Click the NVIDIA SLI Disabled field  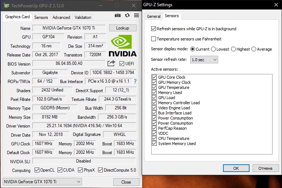84,161
